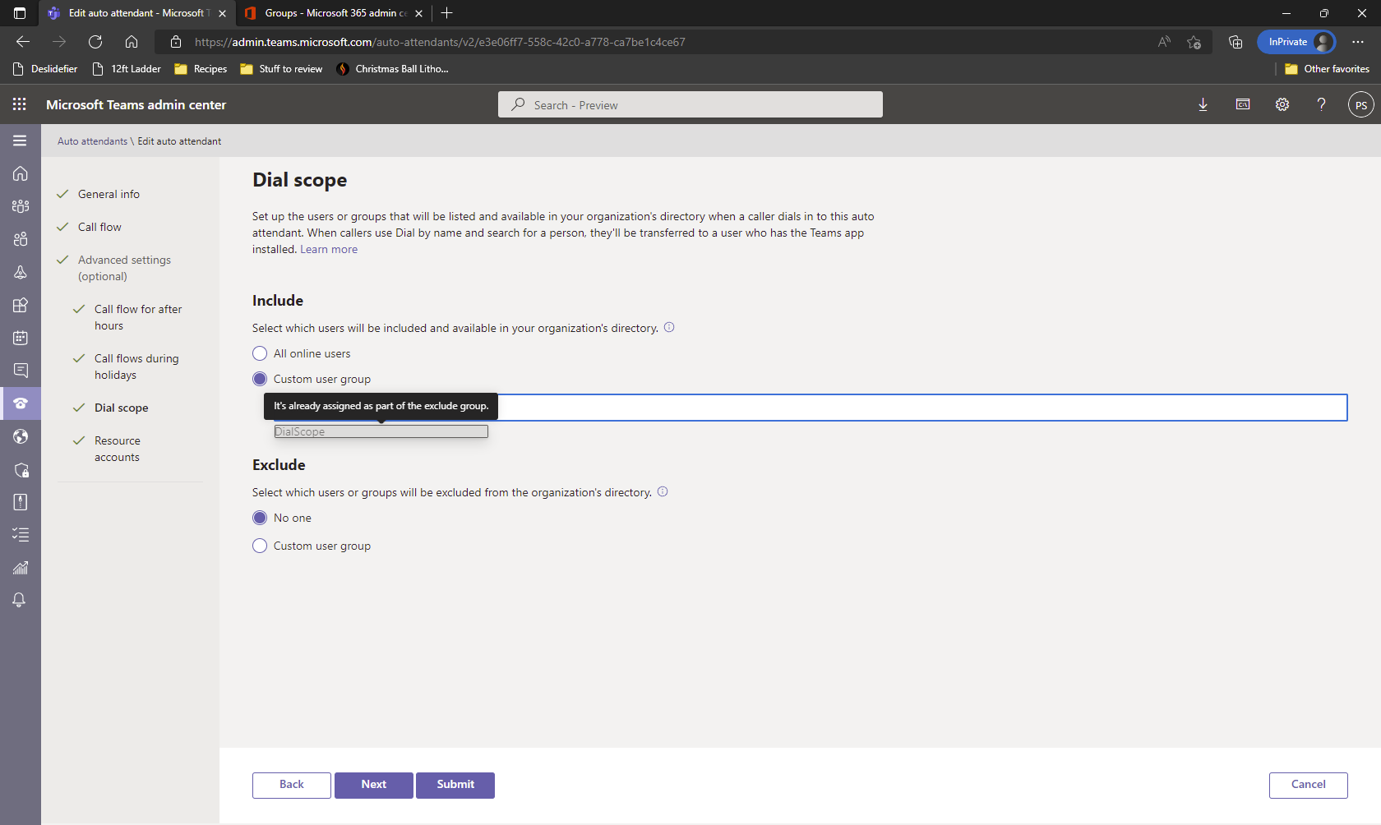Open the Policy packages sidebar icon
The width and height of the screenshot is (1381, 825).
(x=21, y=502)
